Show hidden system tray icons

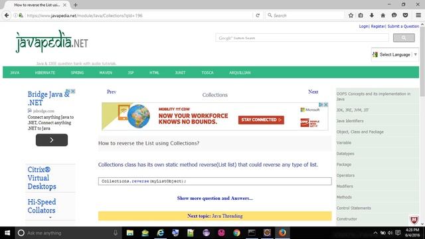375,233
